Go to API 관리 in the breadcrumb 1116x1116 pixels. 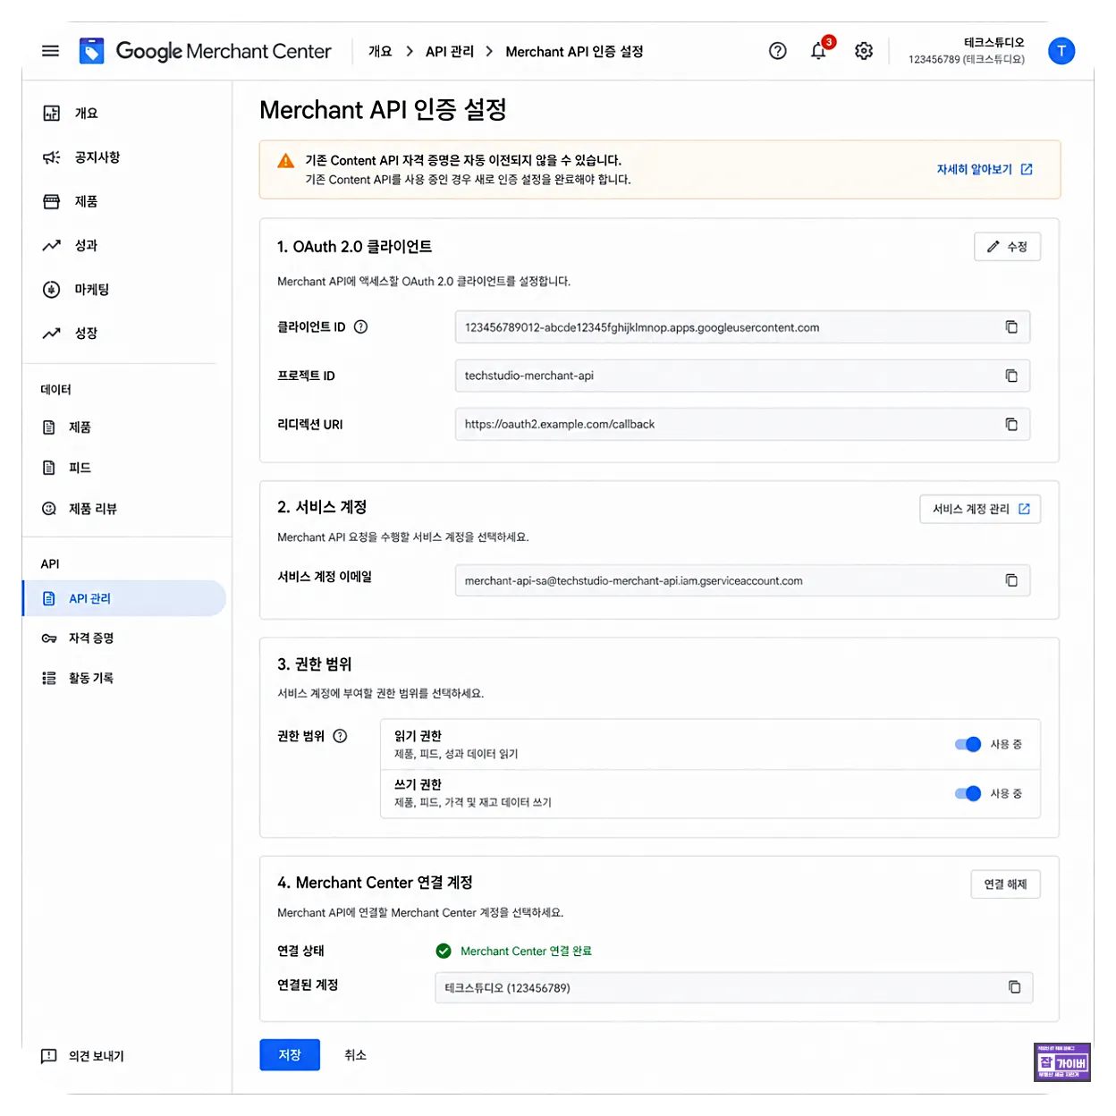click(x=450, y=51)
